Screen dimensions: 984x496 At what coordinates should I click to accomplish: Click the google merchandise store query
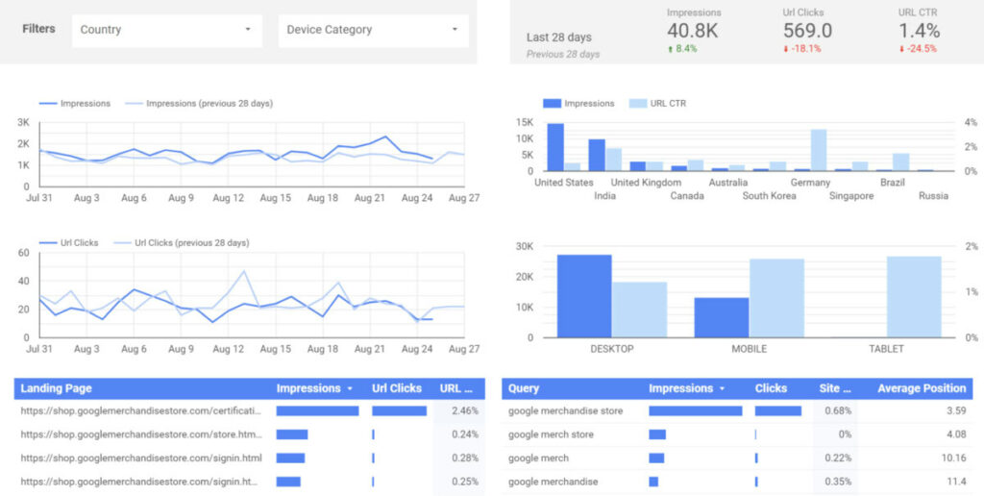tap(565, 410)
